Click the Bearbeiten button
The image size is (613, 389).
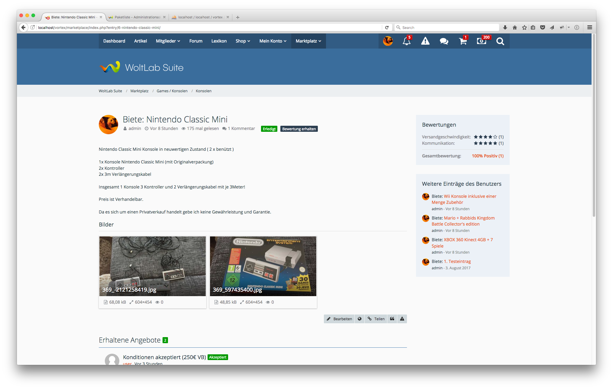(x=339, y=319)
